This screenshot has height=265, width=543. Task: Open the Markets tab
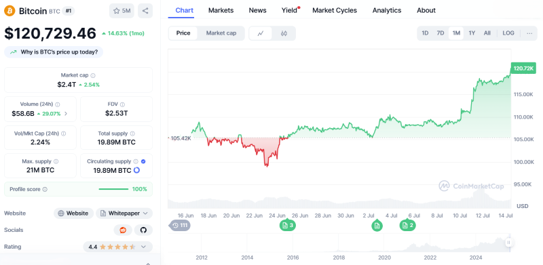click(221, 10)
